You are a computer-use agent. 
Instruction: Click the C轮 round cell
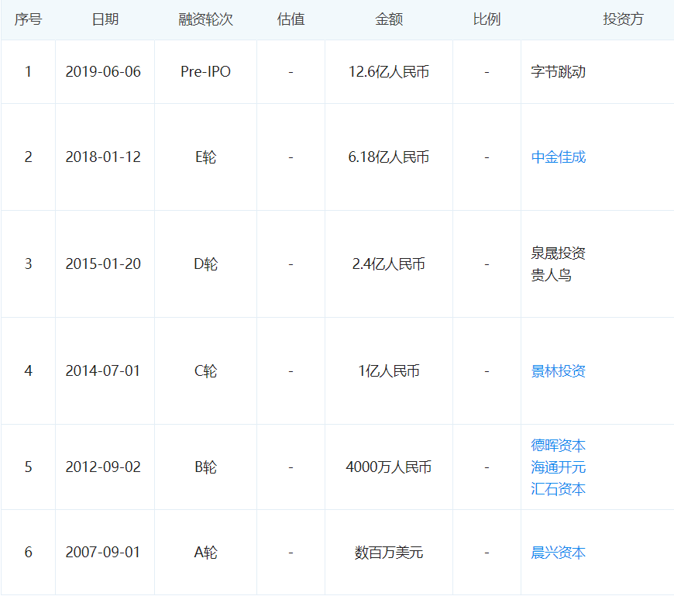click(x=205, y=370)
